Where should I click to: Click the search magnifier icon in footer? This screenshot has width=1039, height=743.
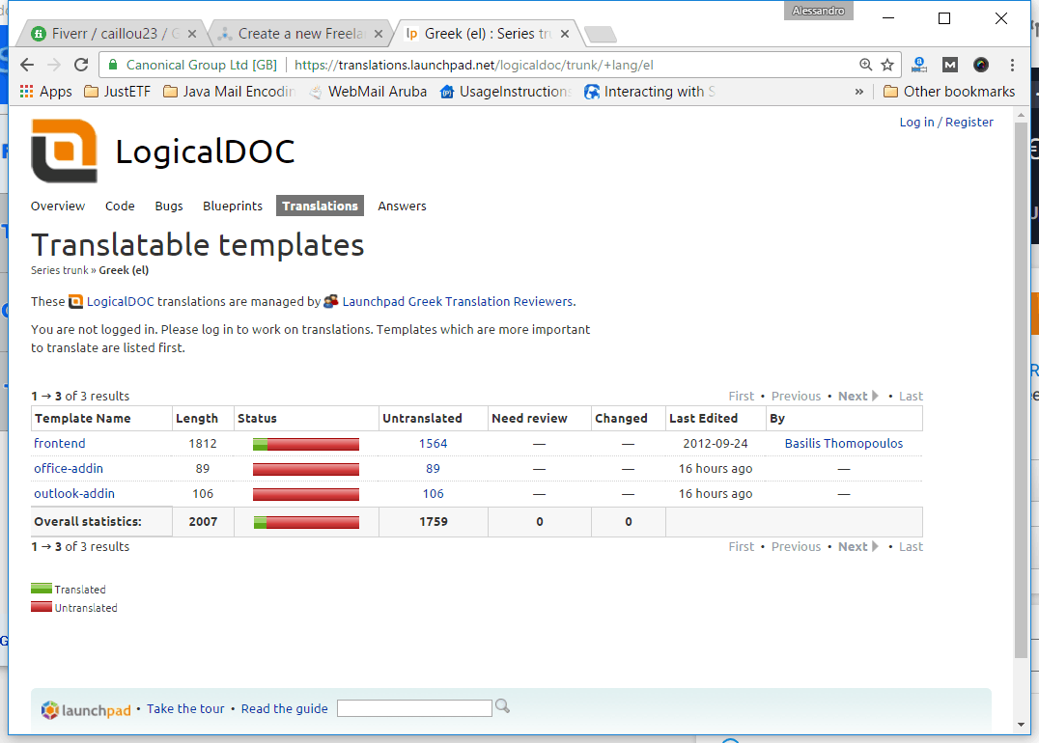(x=502, y=706)
